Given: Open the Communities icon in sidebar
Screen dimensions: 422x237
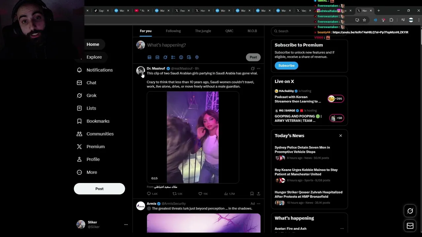Looking at the screenshot, I should point(79,134).
